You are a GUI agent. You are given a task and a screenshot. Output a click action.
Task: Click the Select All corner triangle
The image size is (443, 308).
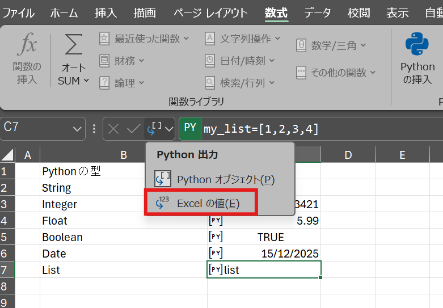[7, 154]
